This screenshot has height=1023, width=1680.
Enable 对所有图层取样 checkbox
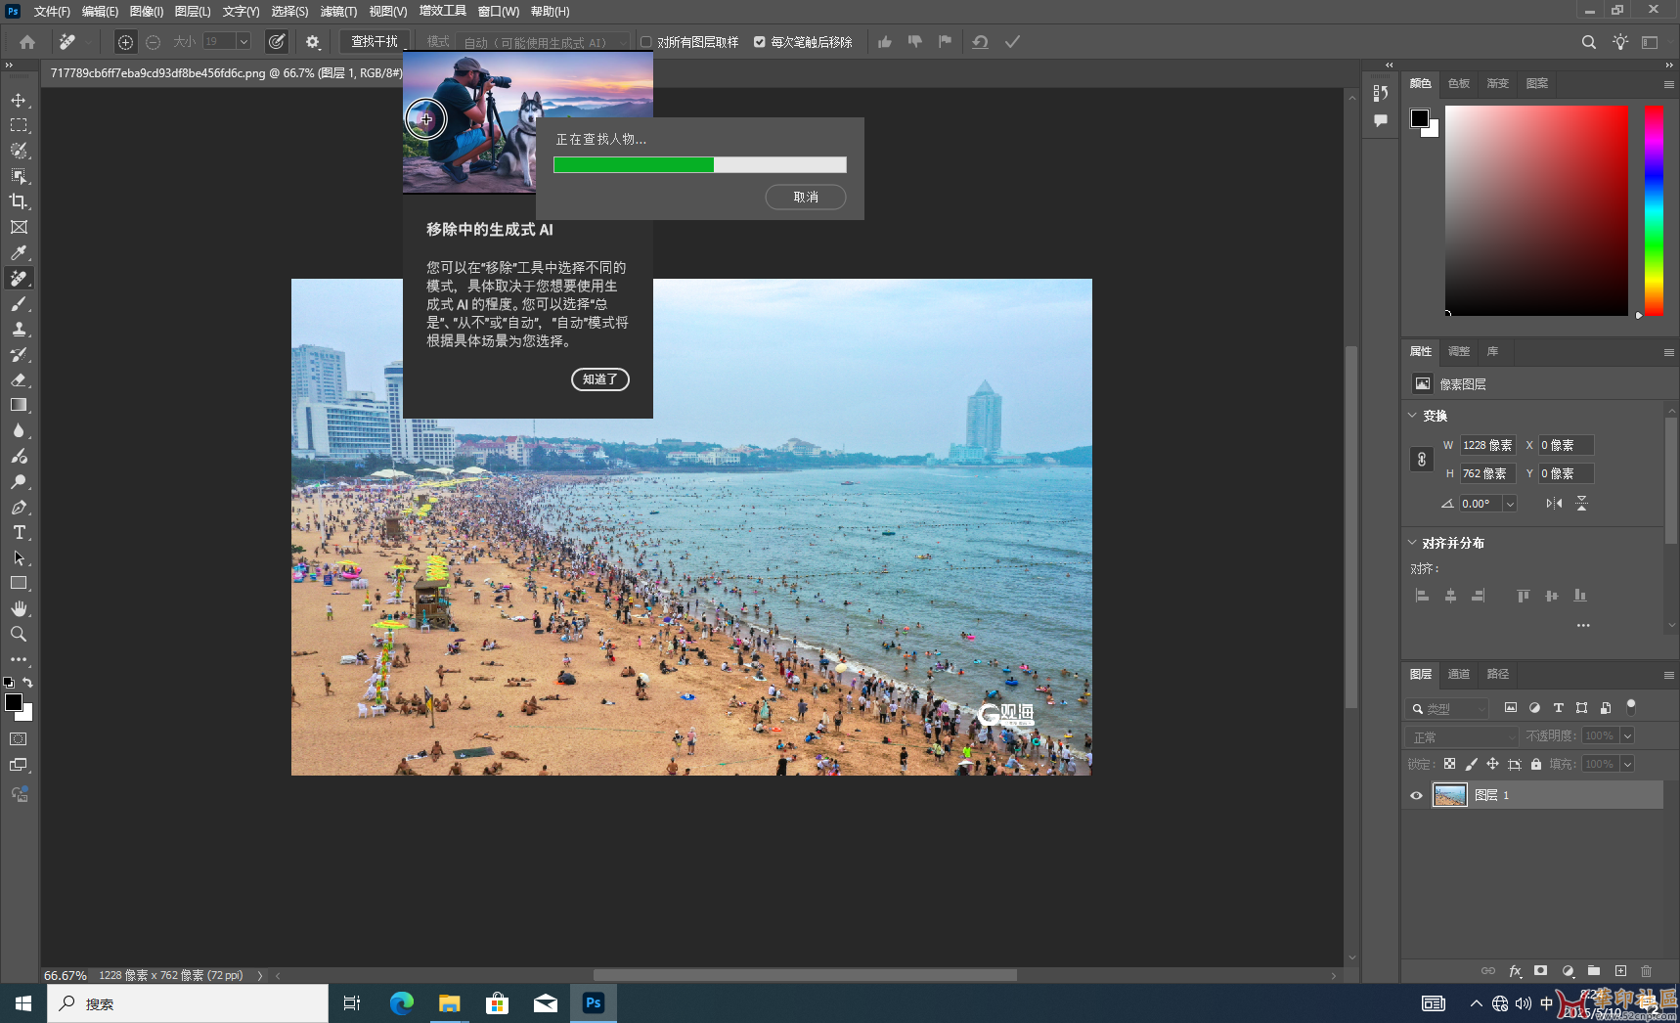pos(646,42)
